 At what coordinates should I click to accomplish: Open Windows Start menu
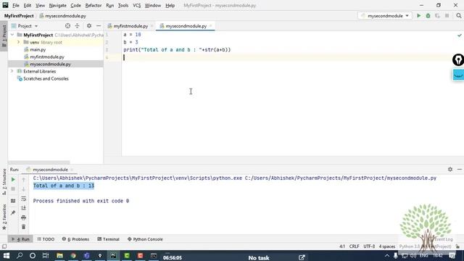point(7,256)
